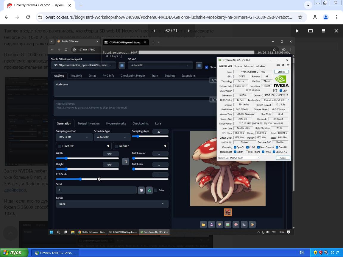The height and width of the screenshot is (257, 343).
Task: Open the GPU-Z hamburger menu
Action: [x=288, y=65]
